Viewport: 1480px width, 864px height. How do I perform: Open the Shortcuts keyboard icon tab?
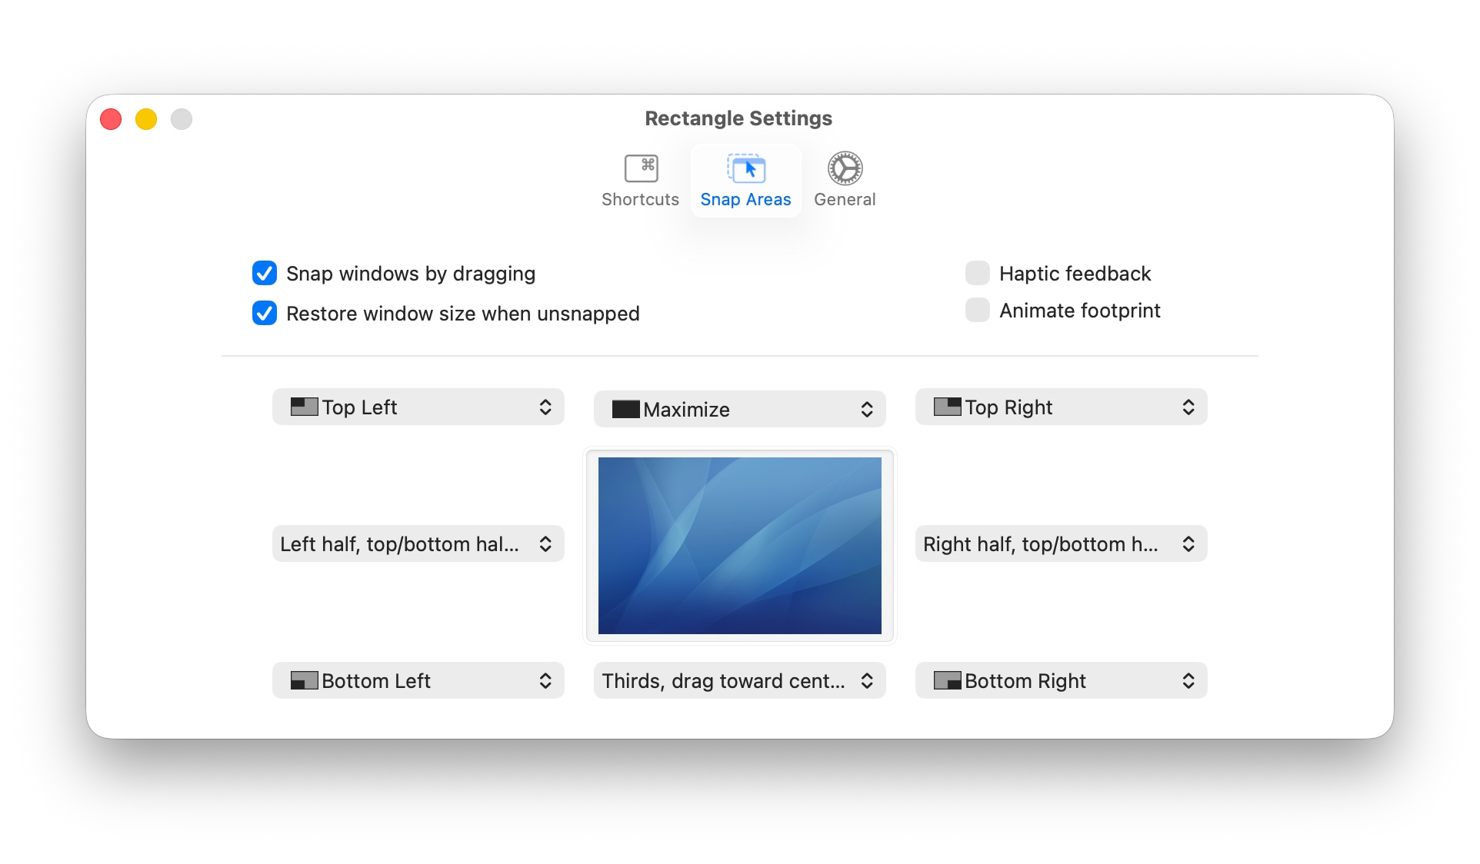640,168
